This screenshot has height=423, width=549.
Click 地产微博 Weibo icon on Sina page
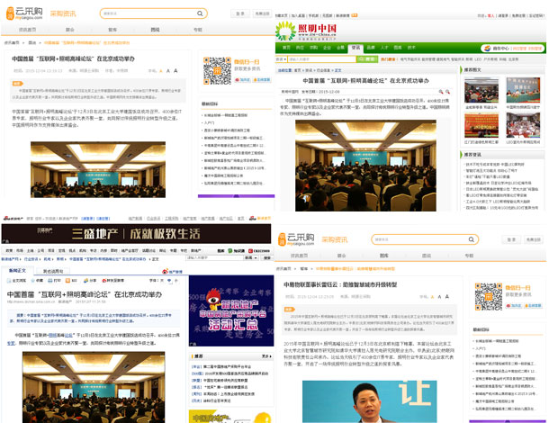point(166,271)
